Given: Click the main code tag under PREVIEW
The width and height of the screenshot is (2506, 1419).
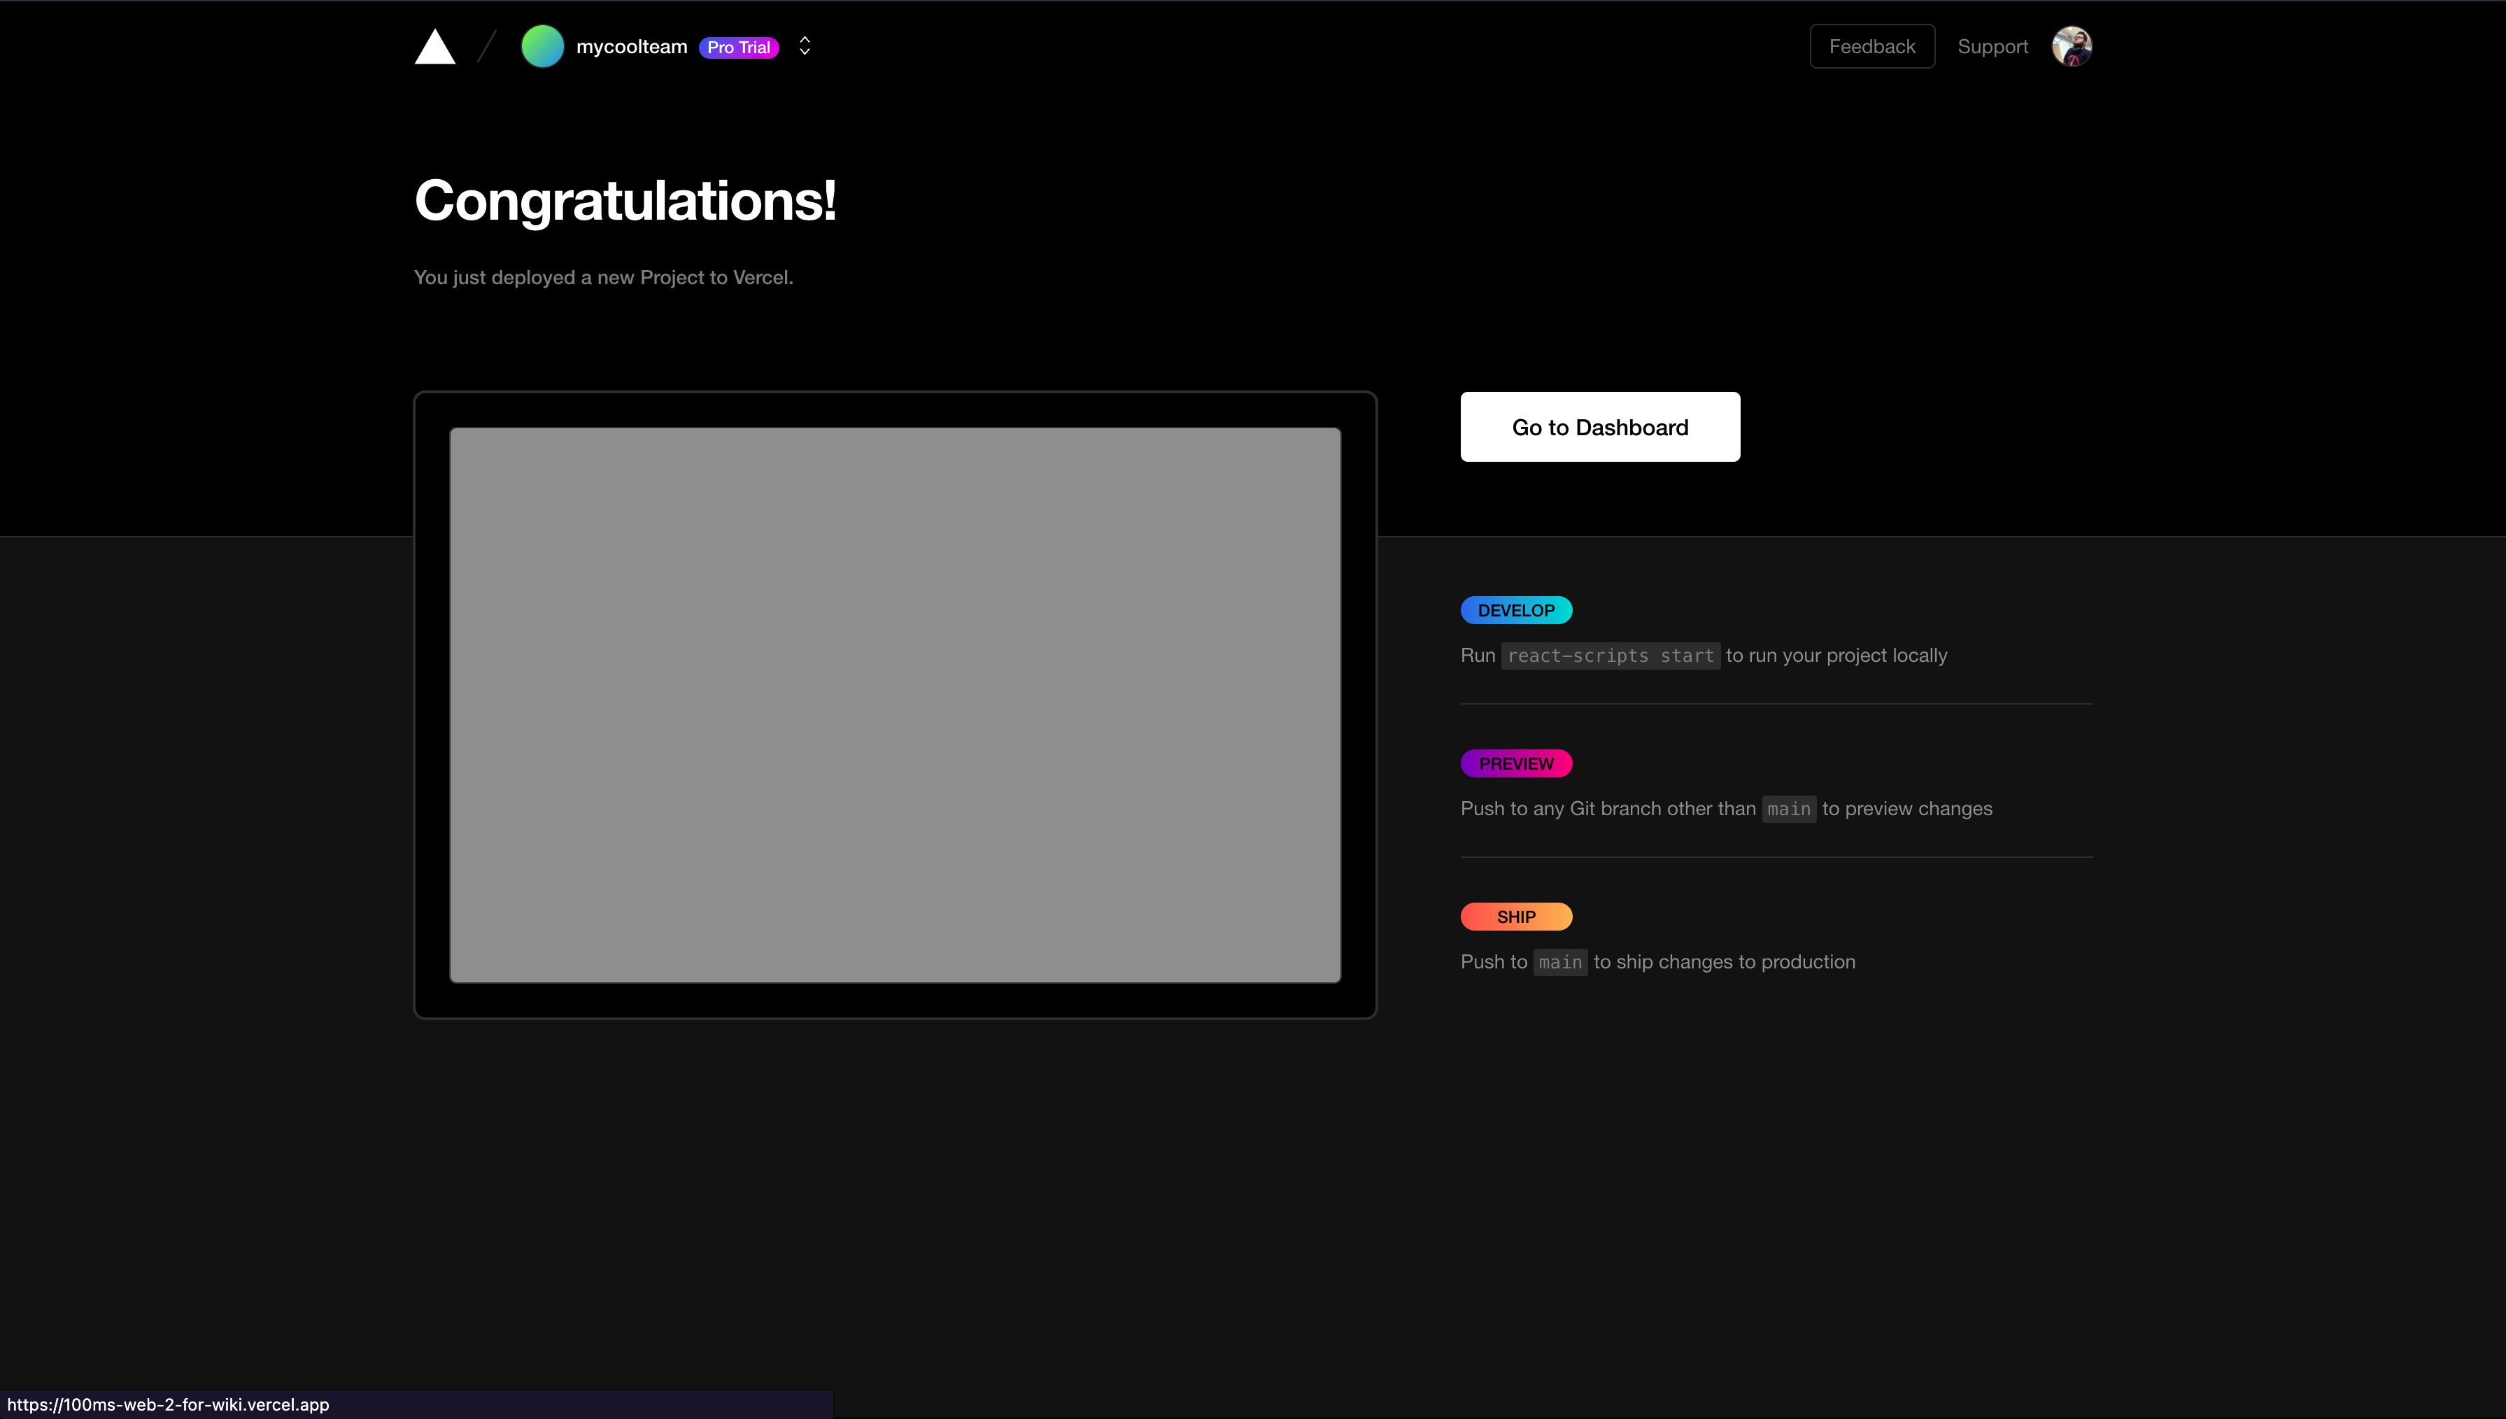Looking at the screenshot, I should 1788,809.
